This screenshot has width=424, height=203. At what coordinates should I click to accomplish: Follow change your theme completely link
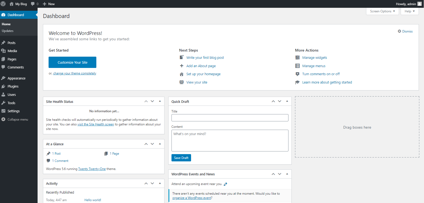[75, 73]
